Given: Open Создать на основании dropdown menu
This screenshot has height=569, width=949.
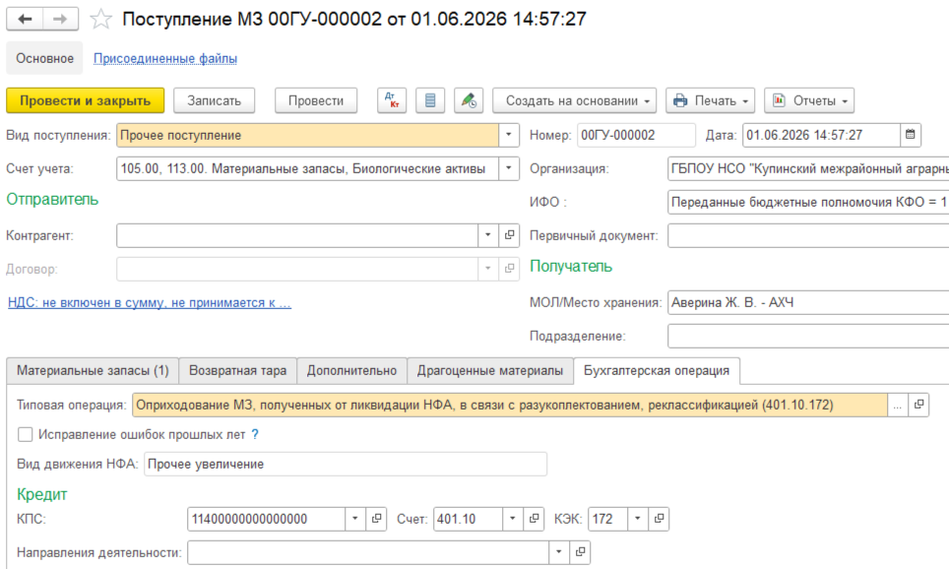Looking at the screenshot, I should click(574, 100).
